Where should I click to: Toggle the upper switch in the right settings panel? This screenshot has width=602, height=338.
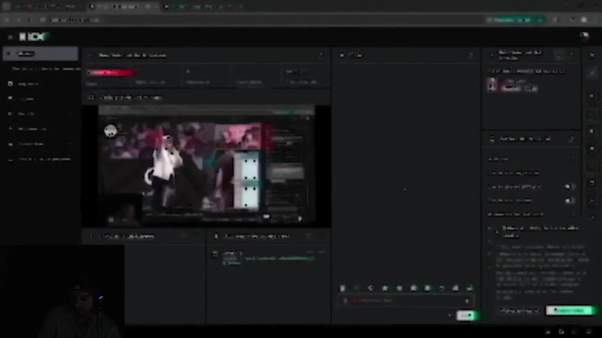click(x=569, y=187)
